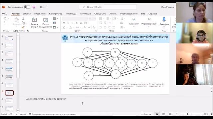Click the bulleted list icon
213x119 pixels.
coord(101,19)
